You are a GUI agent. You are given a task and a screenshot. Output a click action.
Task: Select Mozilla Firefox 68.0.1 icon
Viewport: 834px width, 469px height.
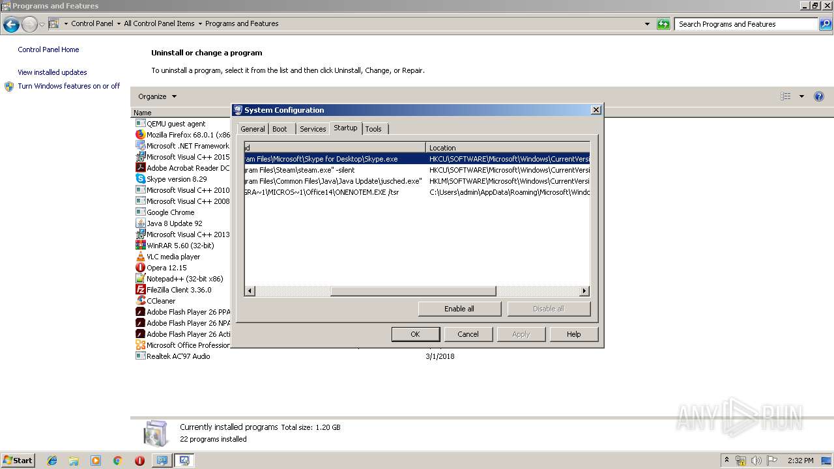tap(140, 134)
